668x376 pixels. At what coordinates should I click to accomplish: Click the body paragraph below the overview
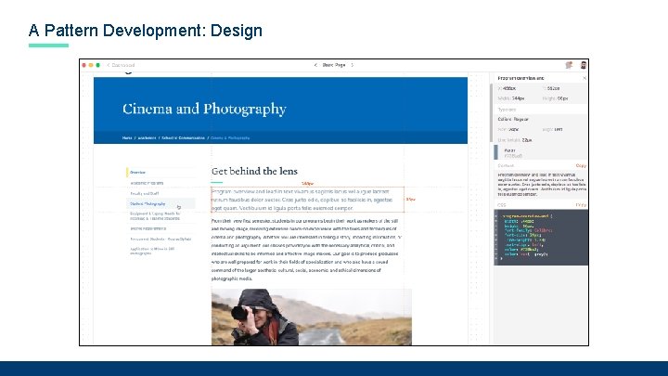pyautogui.click(x=306, y=250)
